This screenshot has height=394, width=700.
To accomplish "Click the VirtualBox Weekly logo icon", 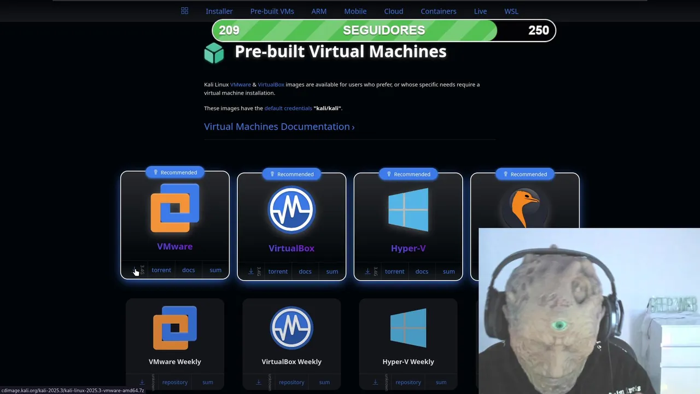I will tap(291, 328).
